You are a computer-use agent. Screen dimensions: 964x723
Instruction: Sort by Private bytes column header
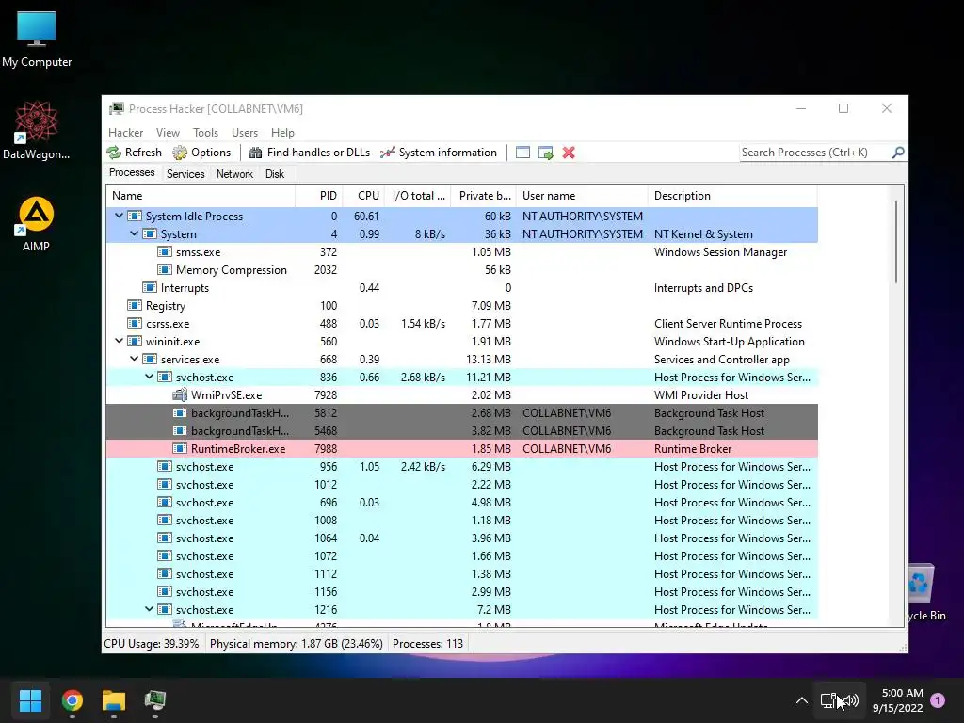click(x=483, y=196)
